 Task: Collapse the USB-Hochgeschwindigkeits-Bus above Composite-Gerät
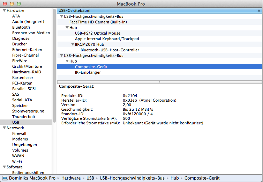61,56
